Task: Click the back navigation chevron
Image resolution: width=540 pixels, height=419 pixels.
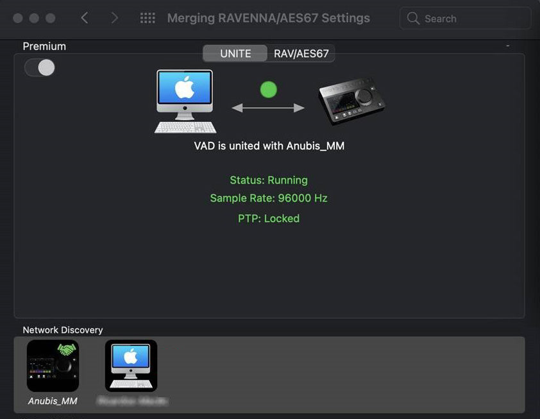Action: 84,18
